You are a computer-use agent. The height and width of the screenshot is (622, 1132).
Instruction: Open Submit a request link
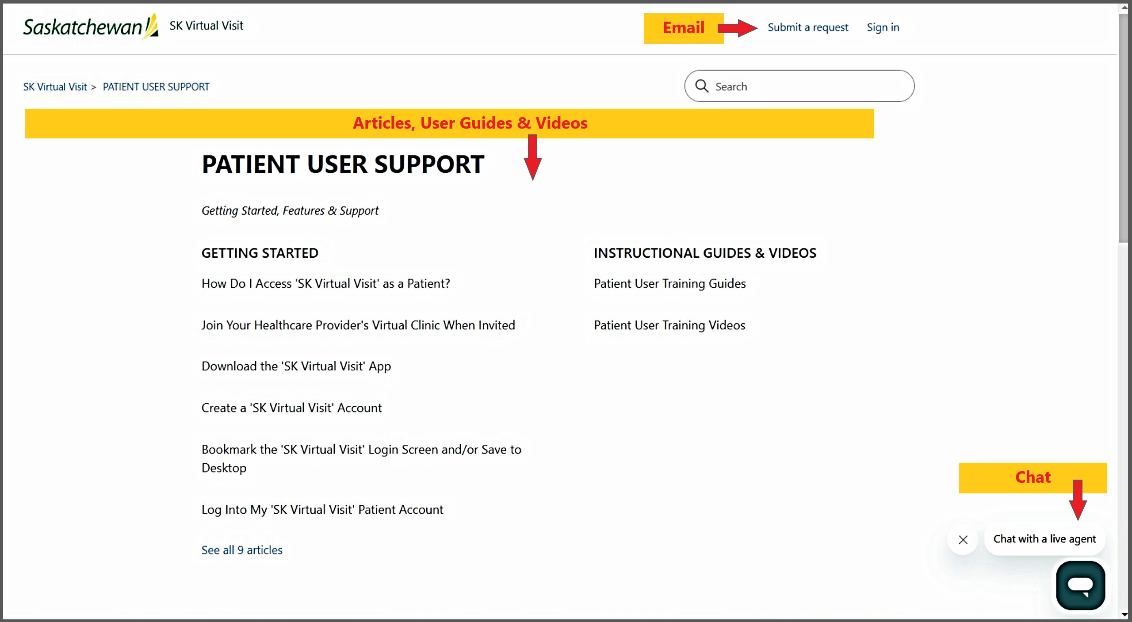point(807,27)
